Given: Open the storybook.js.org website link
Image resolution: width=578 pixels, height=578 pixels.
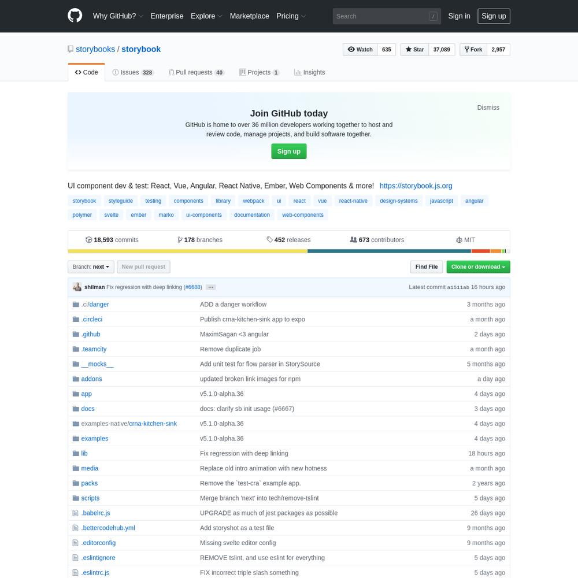Looking at the screenshot, I should click(x=416, y=186).
